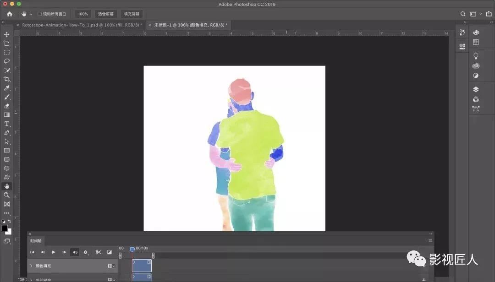This screenshot has height=282, width=495.
Task: Select the Lasso tool
Action: tap(6, 60)
